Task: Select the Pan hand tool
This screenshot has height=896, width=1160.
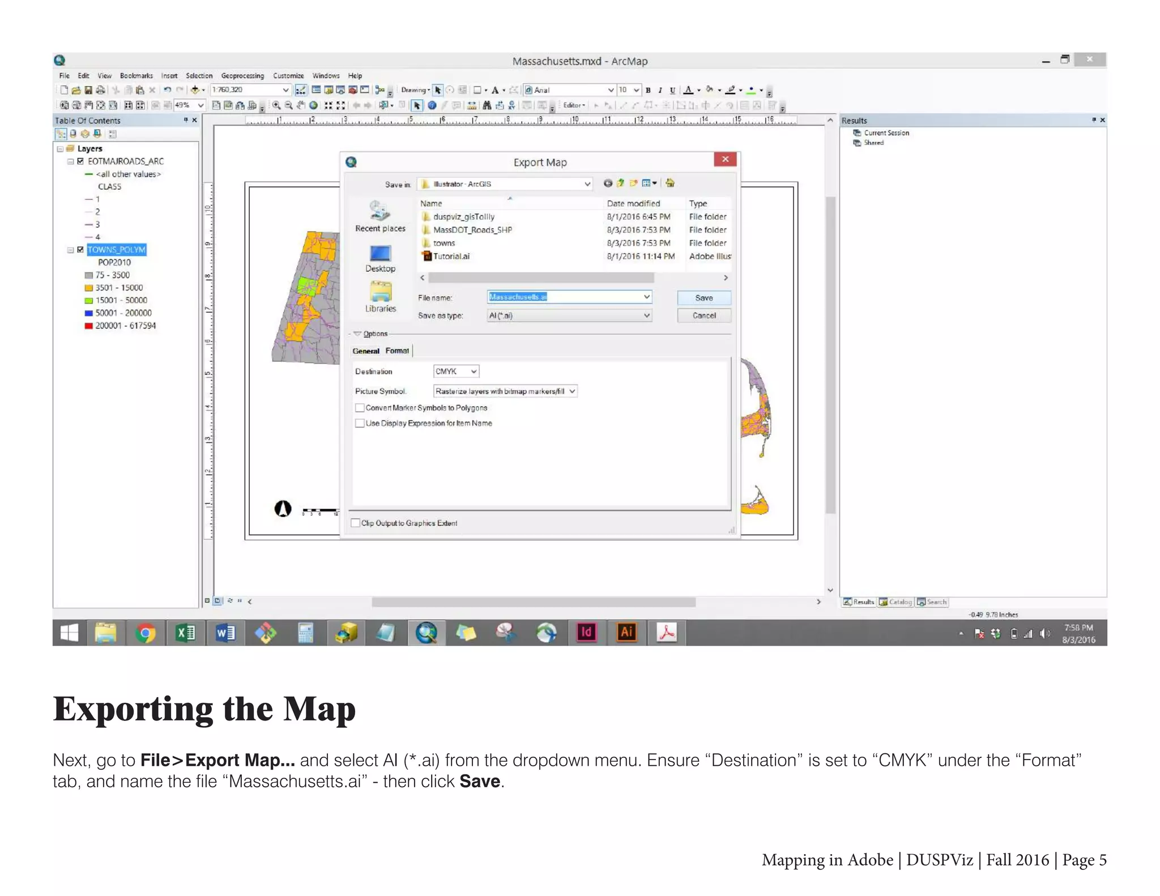Action: 301,105
